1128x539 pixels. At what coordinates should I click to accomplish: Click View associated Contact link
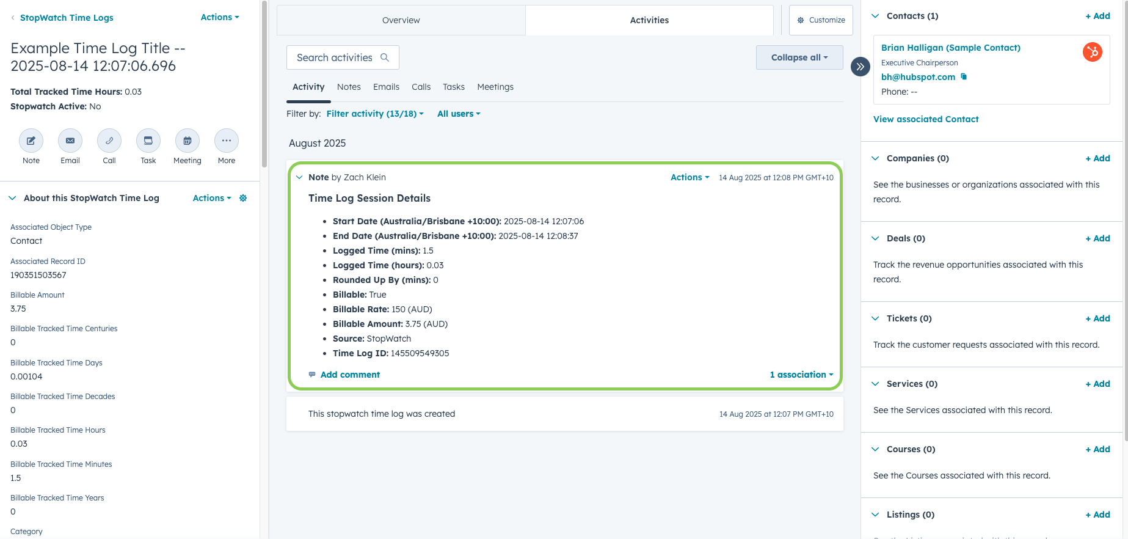[x=926, y=119]
